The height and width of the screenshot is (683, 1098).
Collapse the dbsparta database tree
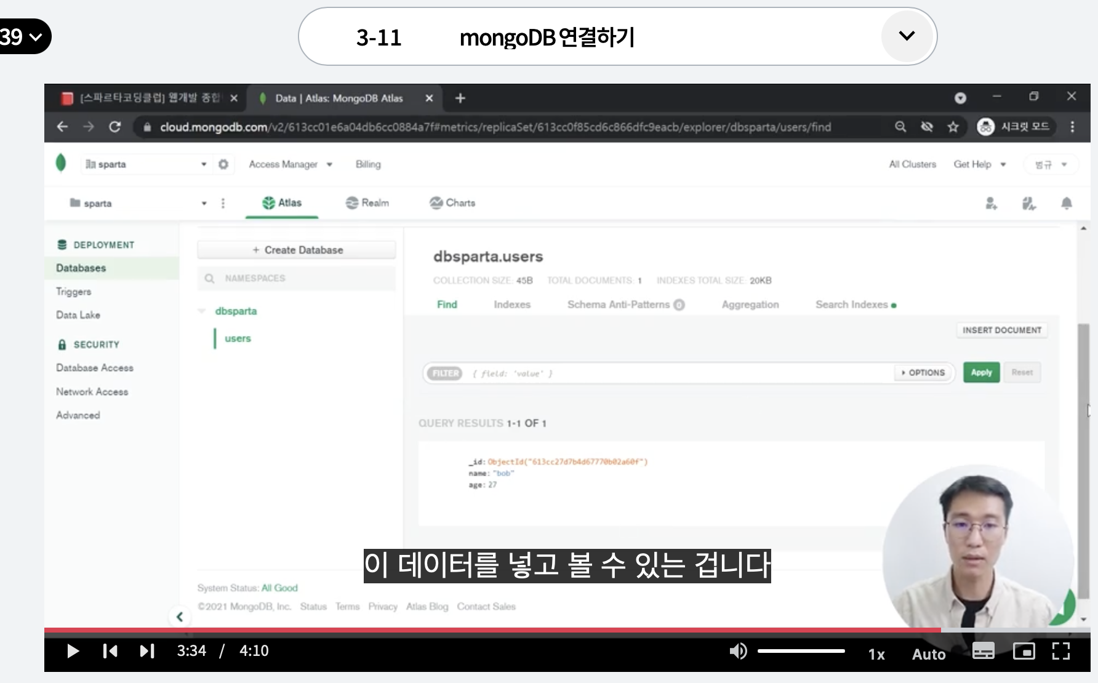point(202,311)
